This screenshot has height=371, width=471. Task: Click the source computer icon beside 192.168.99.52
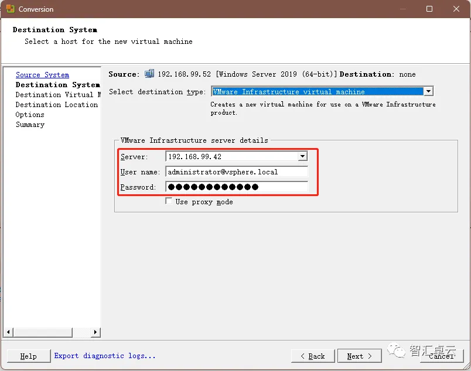[149, 74]
